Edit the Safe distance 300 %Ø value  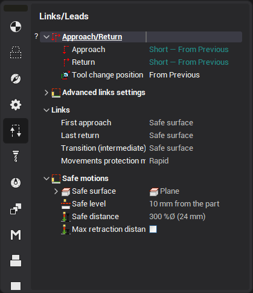pyautogui.click(x=177, y=217)
